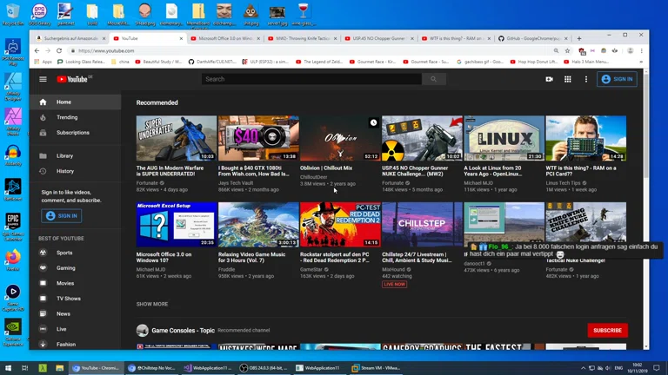Click the News sidebar icon
The width and height of the screenshot is (668, 375).
pos(43,313)
